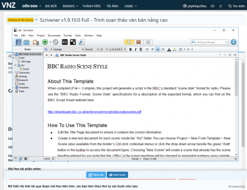This screenshot has height=190, width=247.
Task: Open the Normal font style dropdown
Action: (x=92, y=49)
